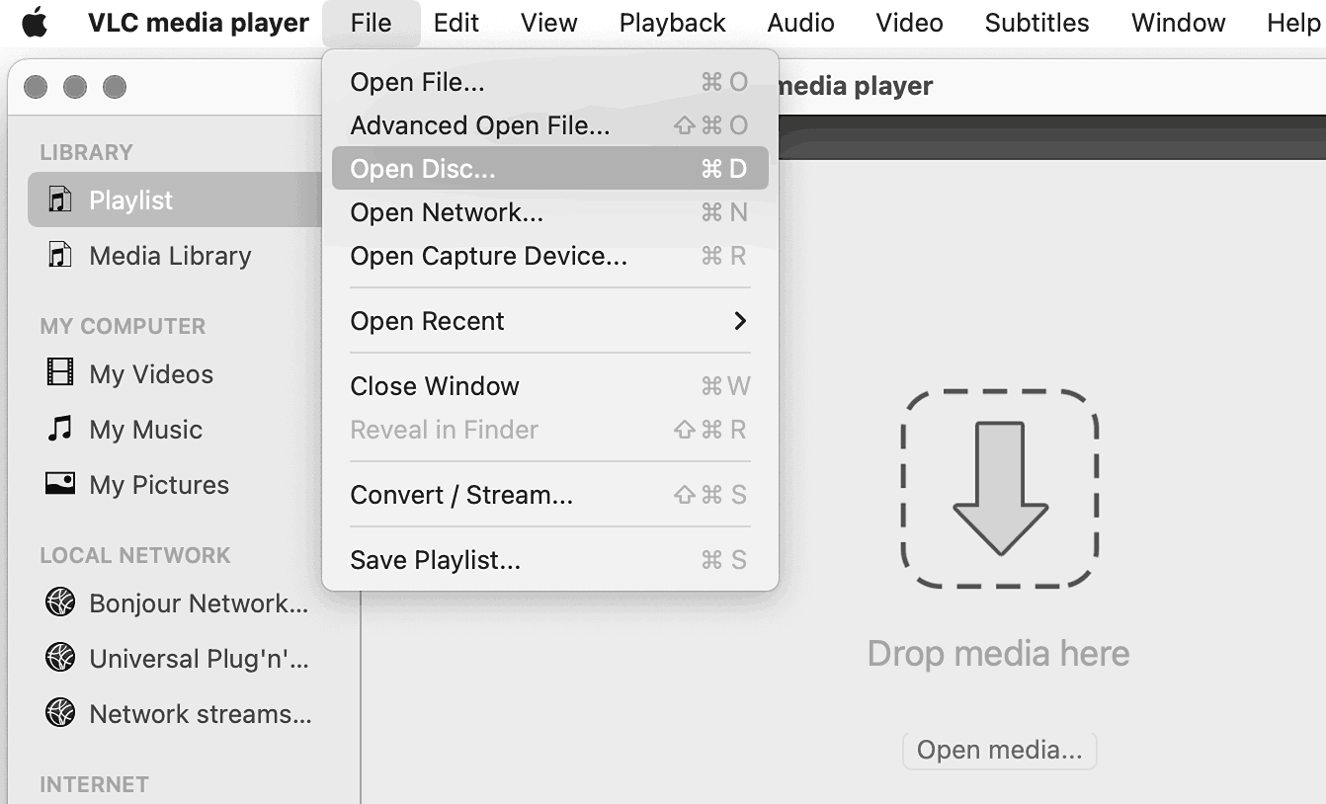Click the Network streams globe icon

(60, 713)
